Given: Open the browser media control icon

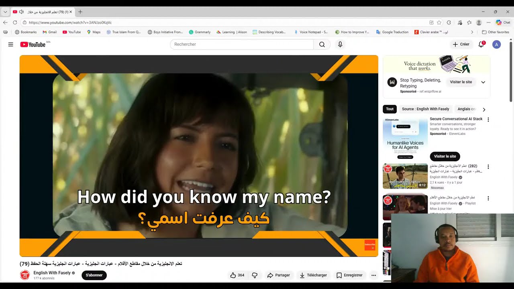Looking at the screenshot, I should coord(460,22).
